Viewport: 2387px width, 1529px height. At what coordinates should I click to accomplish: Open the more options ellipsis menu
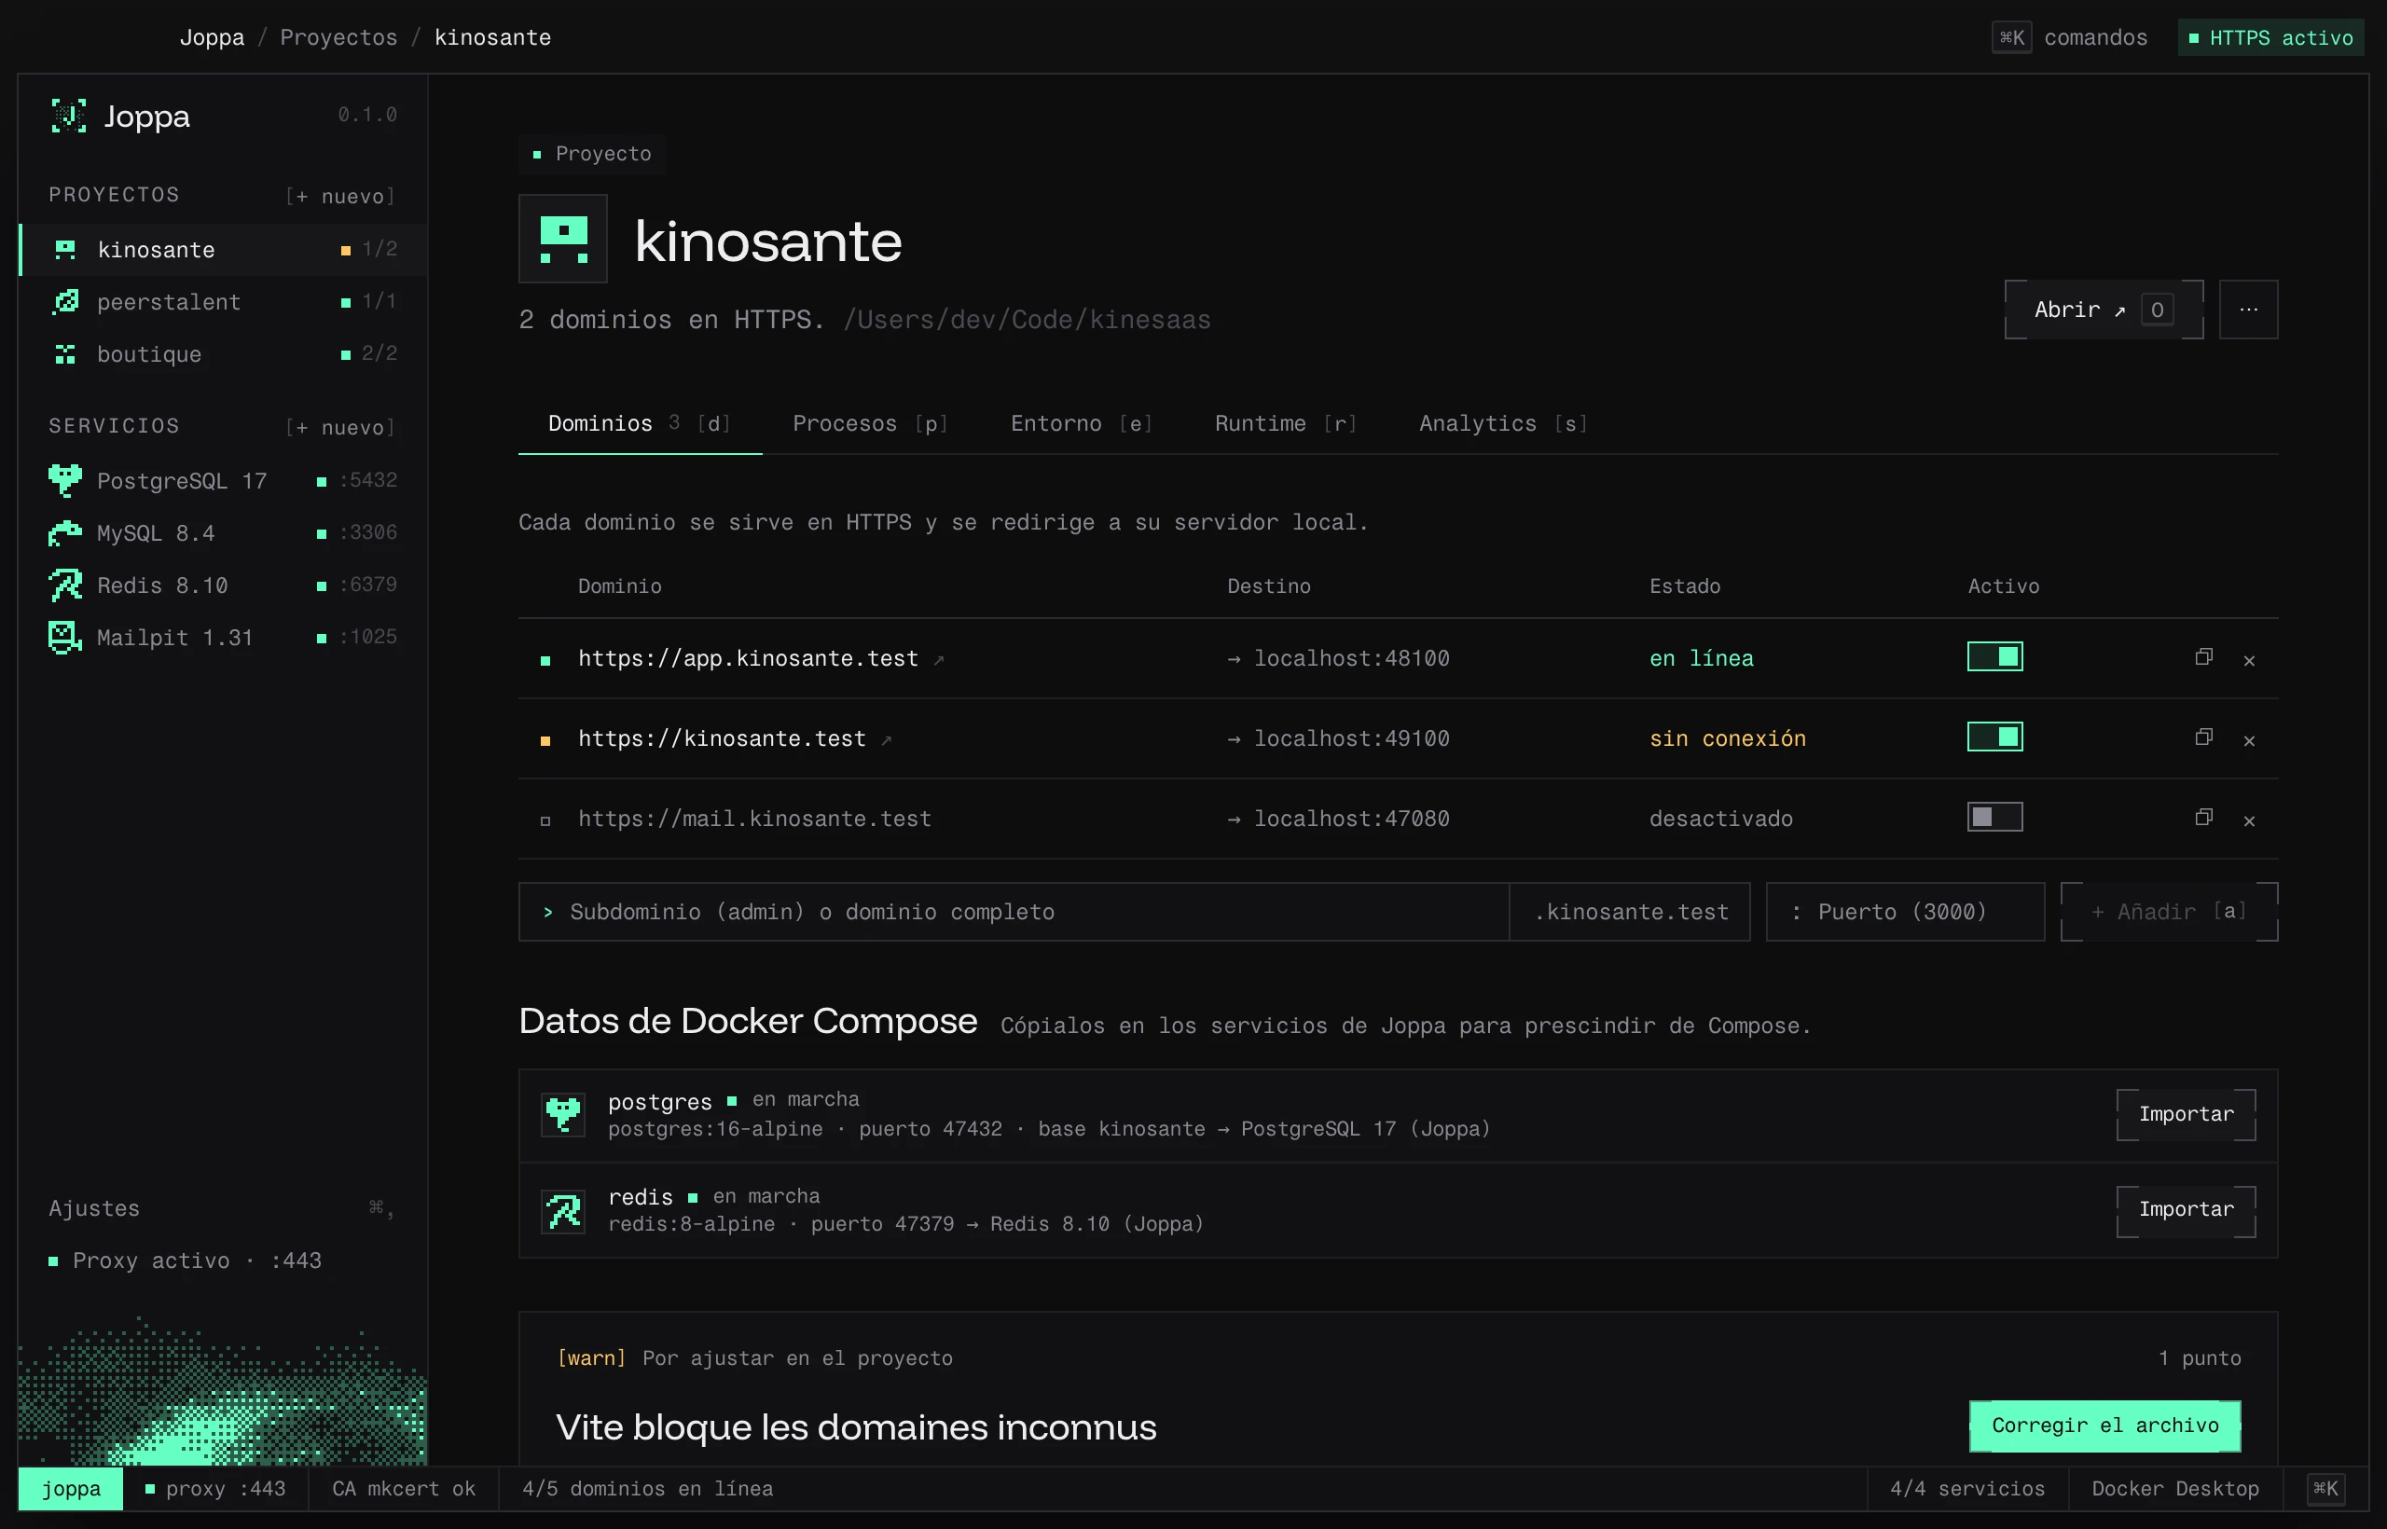tap(2248, 310)
